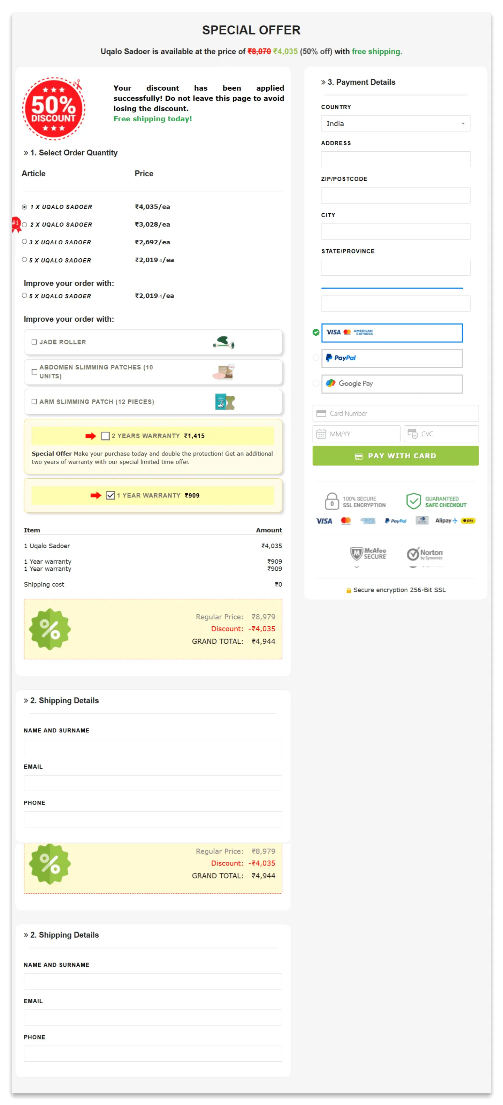The height and width of the screenshot is (1105, 503).
Task: Check the Arm Slimming Patch checkbox
Action: (34, 402)
